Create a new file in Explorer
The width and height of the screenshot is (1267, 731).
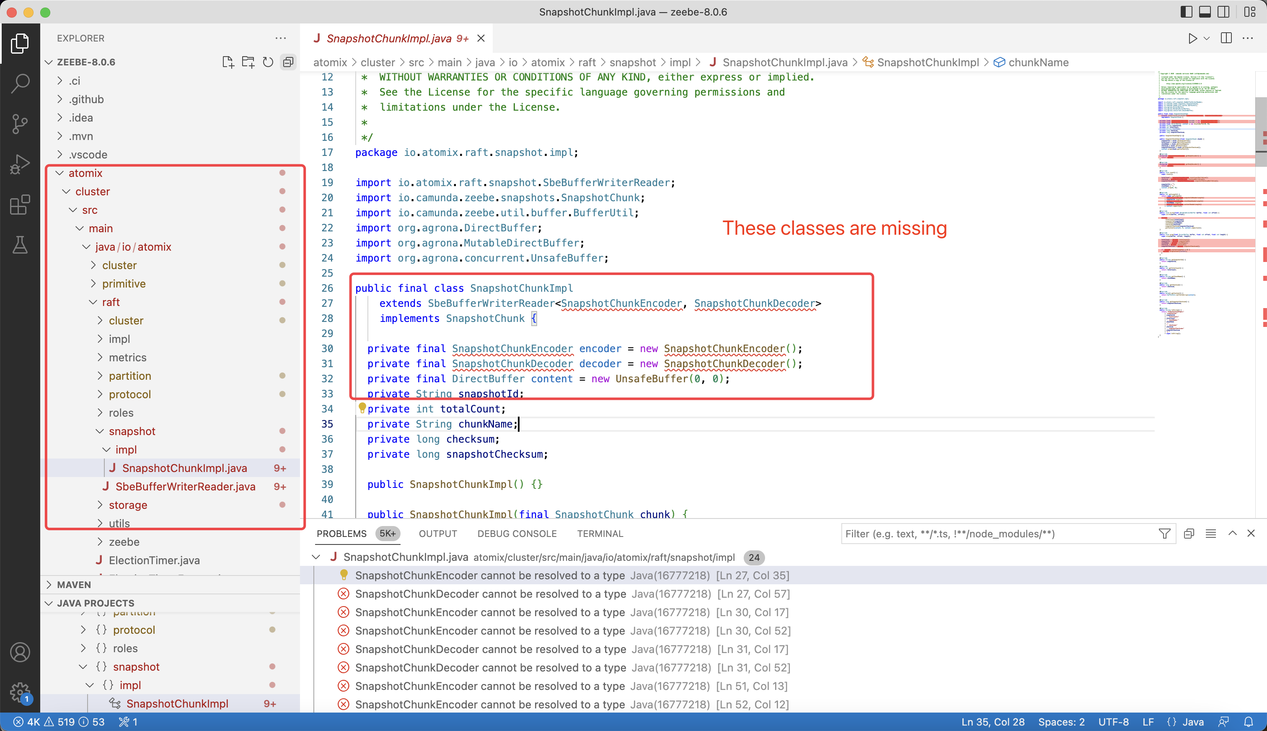[228, 62]
